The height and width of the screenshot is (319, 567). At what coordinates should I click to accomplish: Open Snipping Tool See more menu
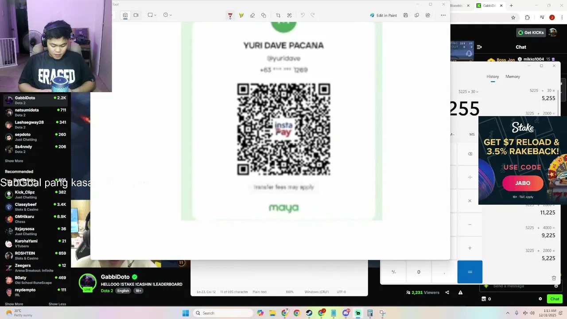point(443,15)
